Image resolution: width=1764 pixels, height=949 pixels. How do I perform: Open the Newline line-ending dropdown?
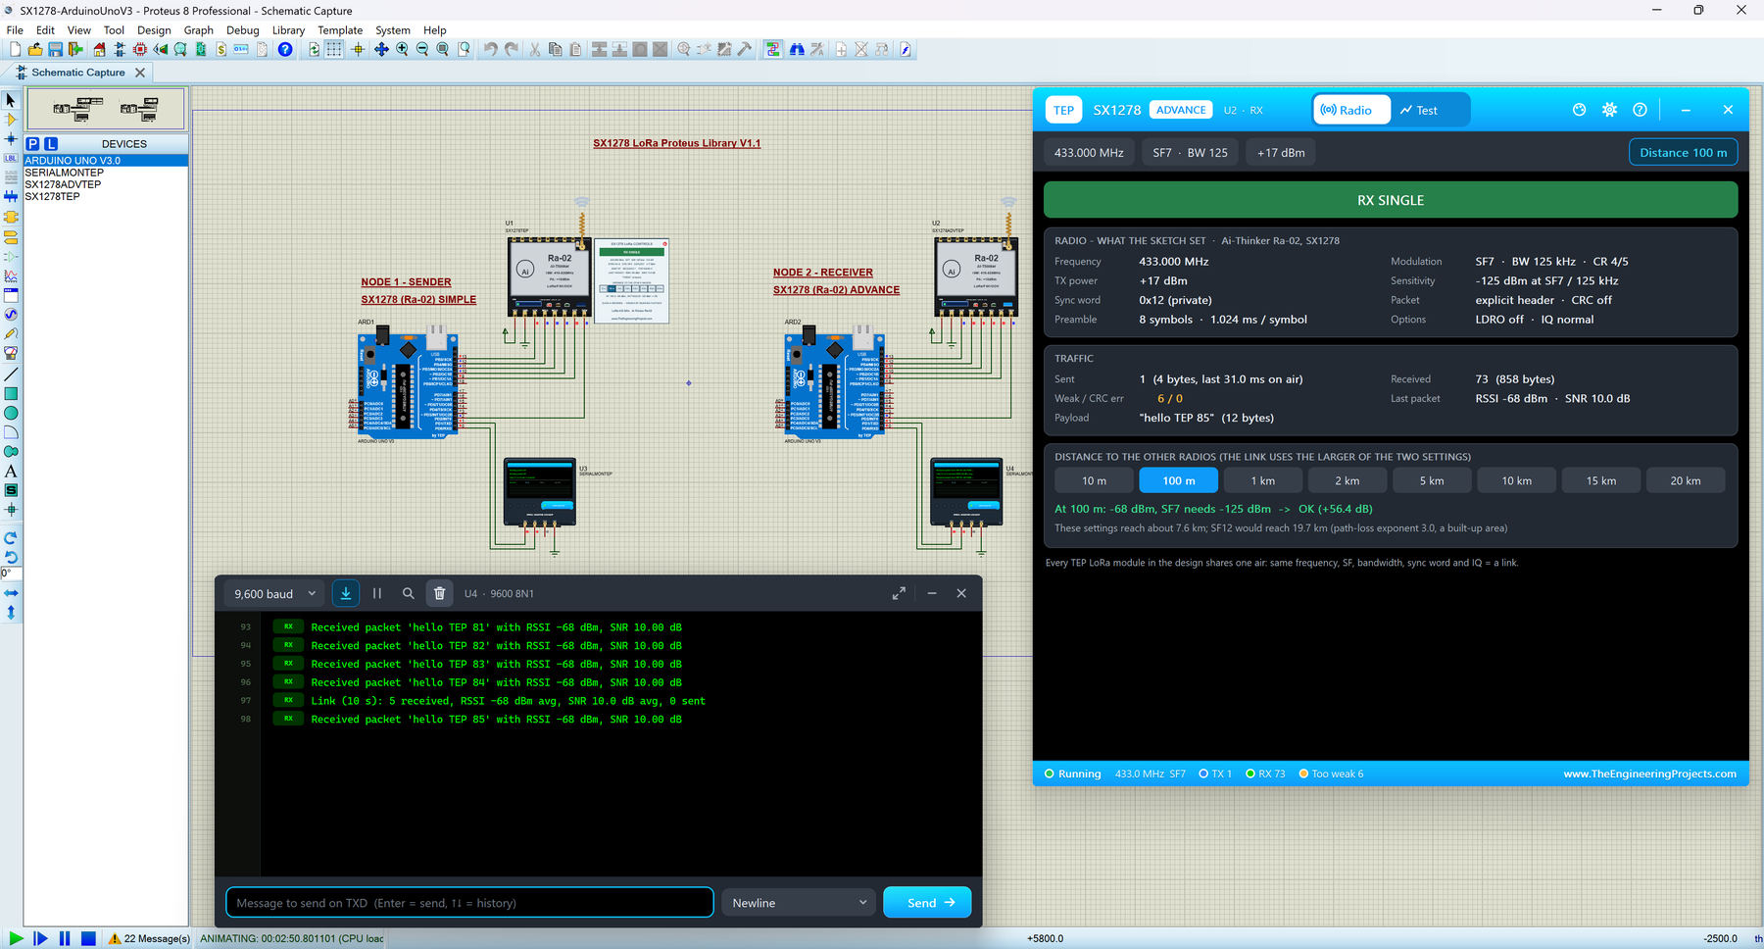coord(799,903)
